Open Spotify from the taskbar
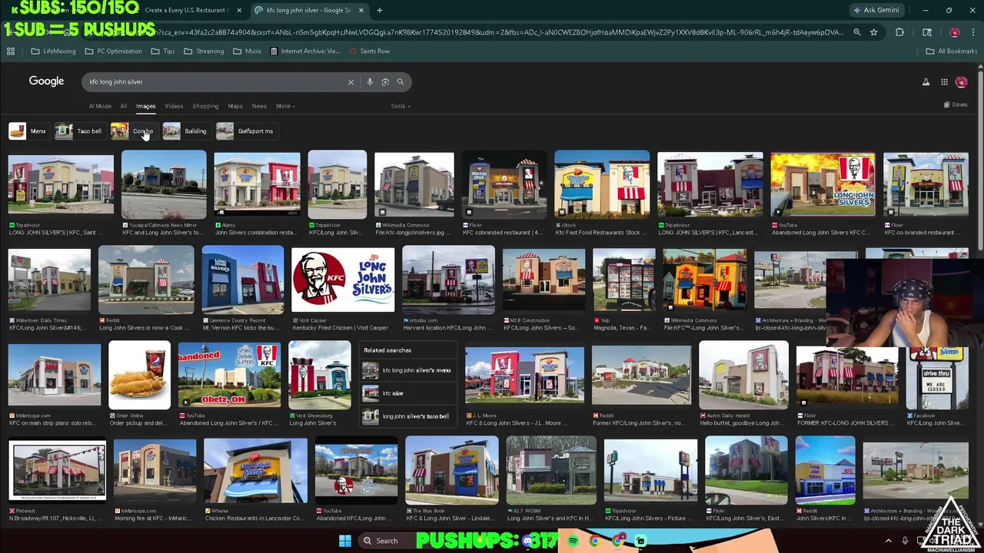The height and width of the screenshot is (553, 984). 573,541
